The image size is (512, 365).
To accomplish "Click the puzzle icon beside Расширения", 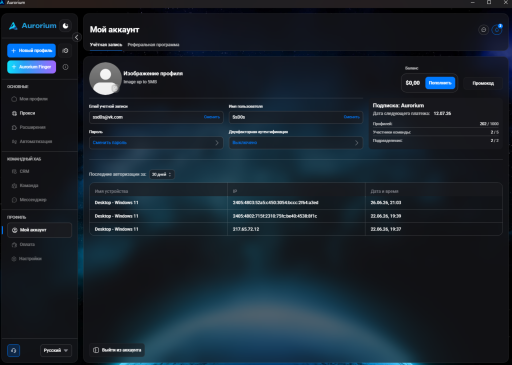I will pyautogui.click(x=14, y=127).
